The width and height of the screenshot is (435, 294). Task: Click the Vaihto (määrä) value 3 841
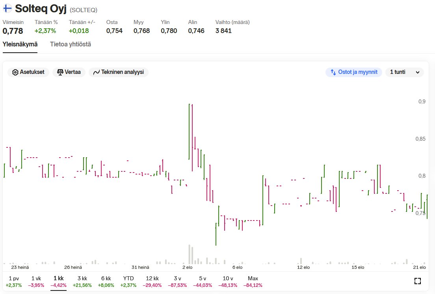(223, 31)
